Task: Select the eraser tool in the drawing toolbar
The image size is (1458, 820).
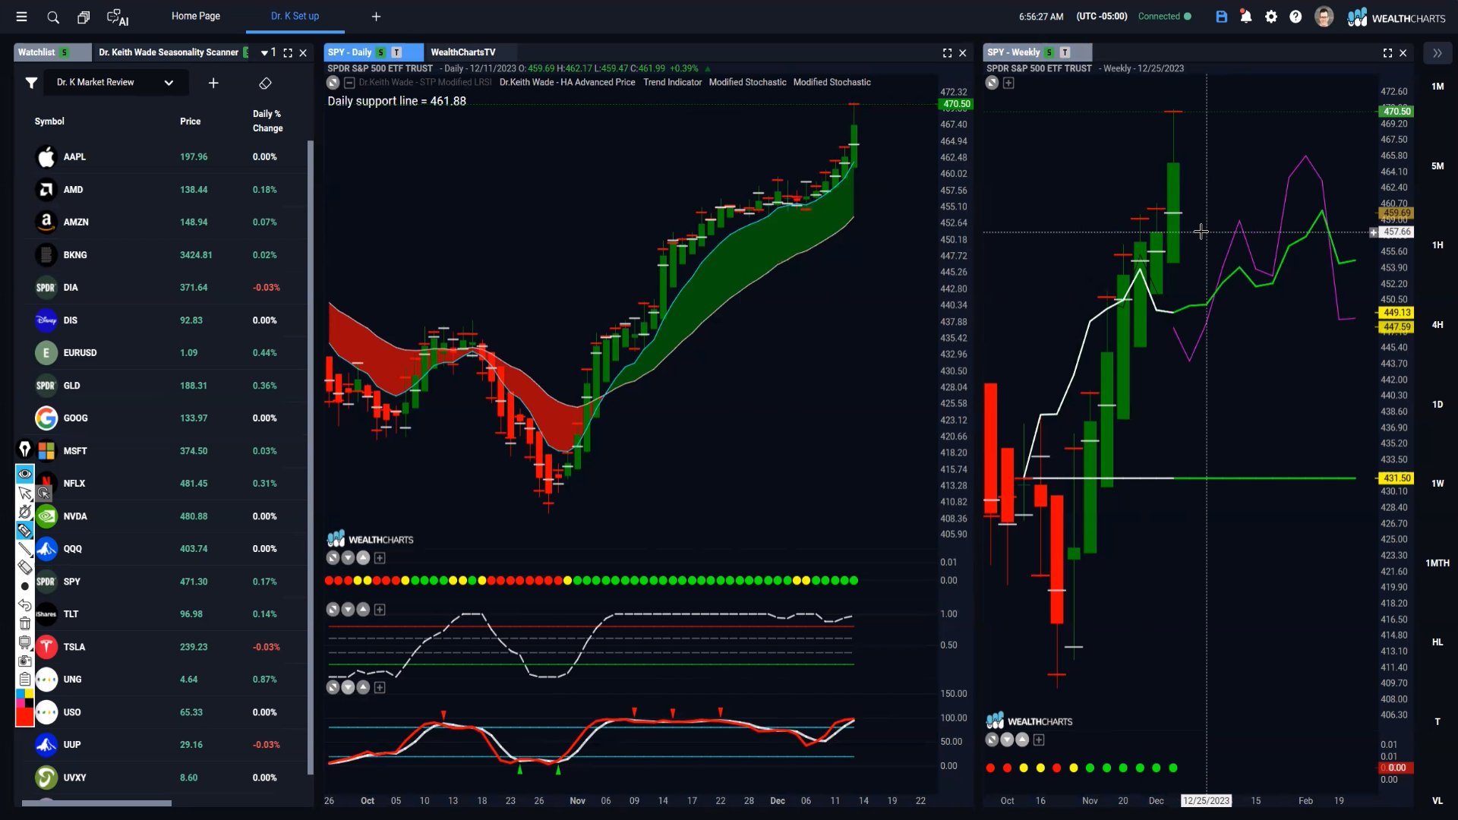Action: (25, 567)
